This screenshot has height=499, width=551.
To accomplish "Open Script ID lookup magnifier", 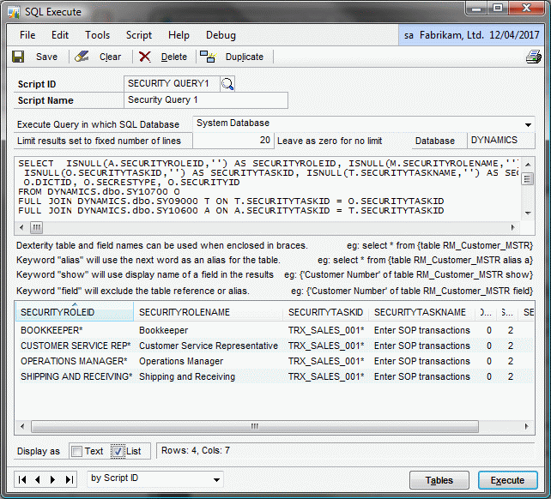I will [227, 84].
